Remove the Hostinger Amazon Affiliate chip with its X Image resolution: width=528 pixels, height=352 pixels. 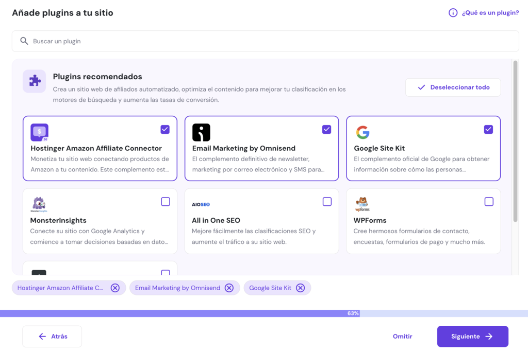(x=115, y=288)
